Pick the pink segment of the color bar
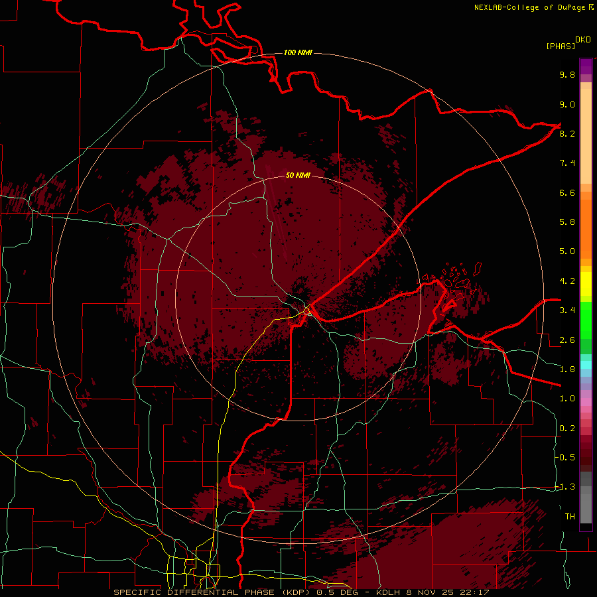Screen dimensions: 597x597 click(586, 402)
